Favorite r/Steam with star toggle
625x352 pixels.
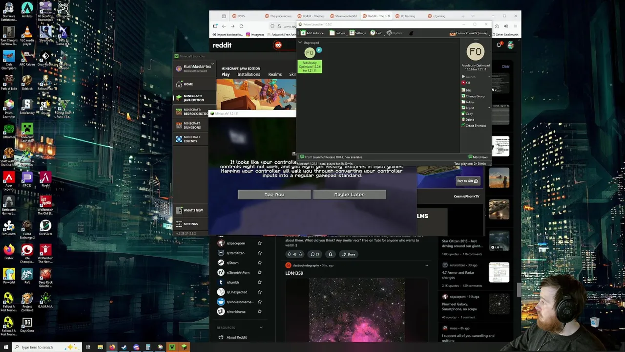(x=260, y=263)
